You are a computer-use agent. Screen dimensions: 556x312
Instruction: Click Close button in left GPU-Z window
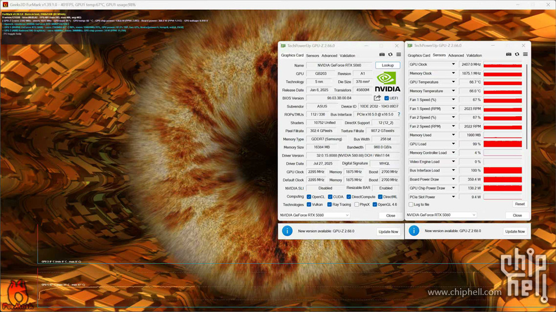click(x=390, y=215)
